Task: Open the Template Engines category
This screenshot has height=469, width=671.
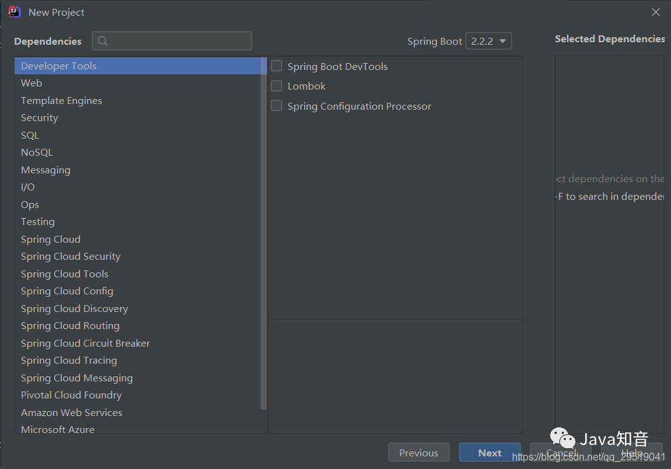Action: point(137,101)
